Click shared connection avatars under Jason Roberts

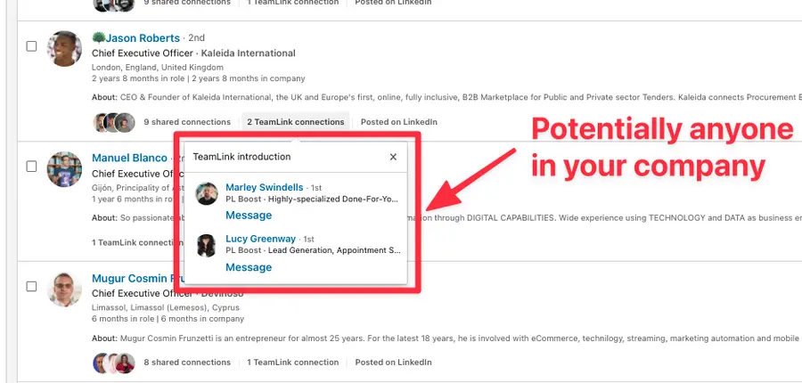click(x=114, y=123)
